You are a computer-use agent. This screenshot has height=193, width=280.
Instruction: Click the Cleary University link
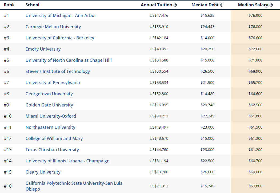(43, 172)
